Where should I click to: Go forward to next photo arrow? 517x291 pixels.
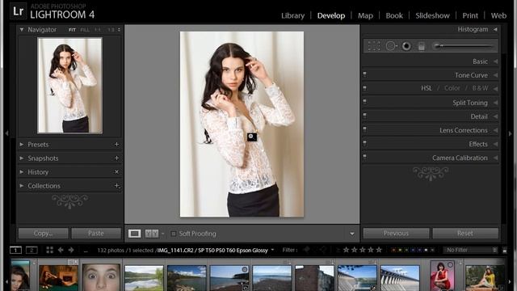click(x=71, y=250)
